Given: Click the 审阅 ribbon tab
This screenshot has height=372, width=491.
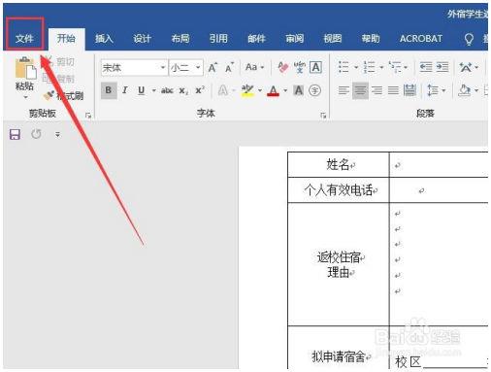Looking at the screenshot, I should [x=294, y=39].
